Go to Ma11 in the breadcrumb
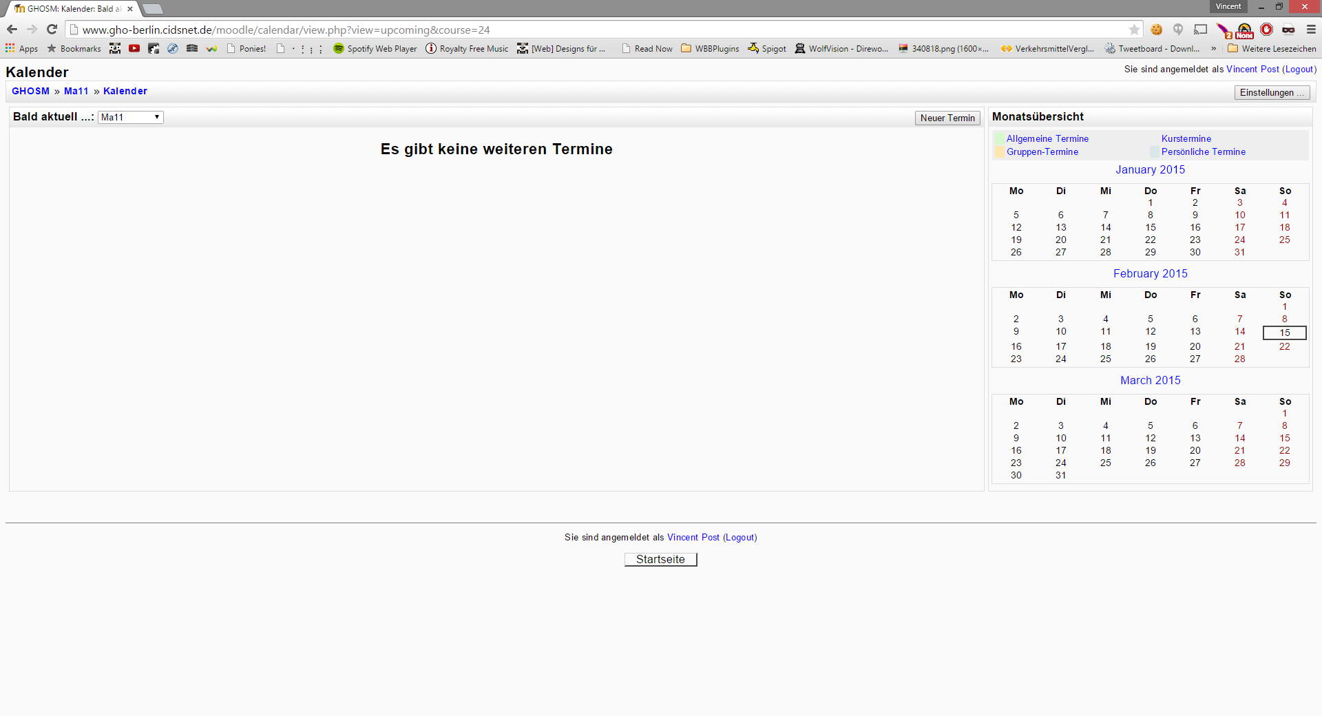 (x=76, y=92)
